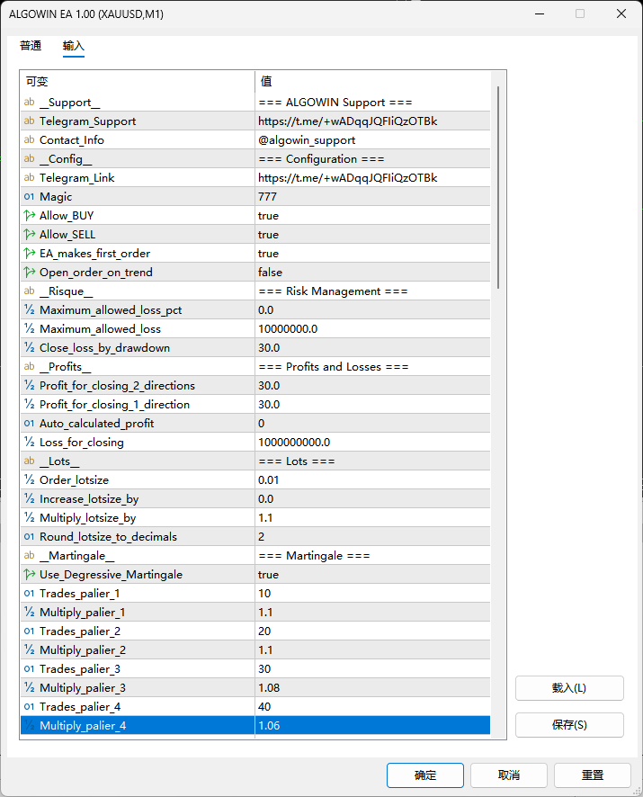Click the 保存(S) save button
Image resolution: width=643 pixels, height=797 pixels.
569,725
